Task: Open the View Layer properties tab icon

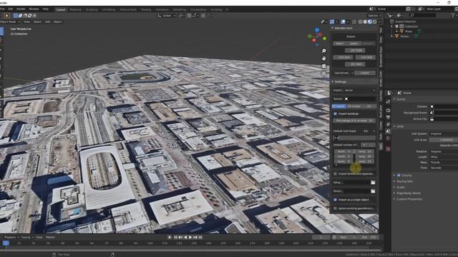Action: pos(388,124)
